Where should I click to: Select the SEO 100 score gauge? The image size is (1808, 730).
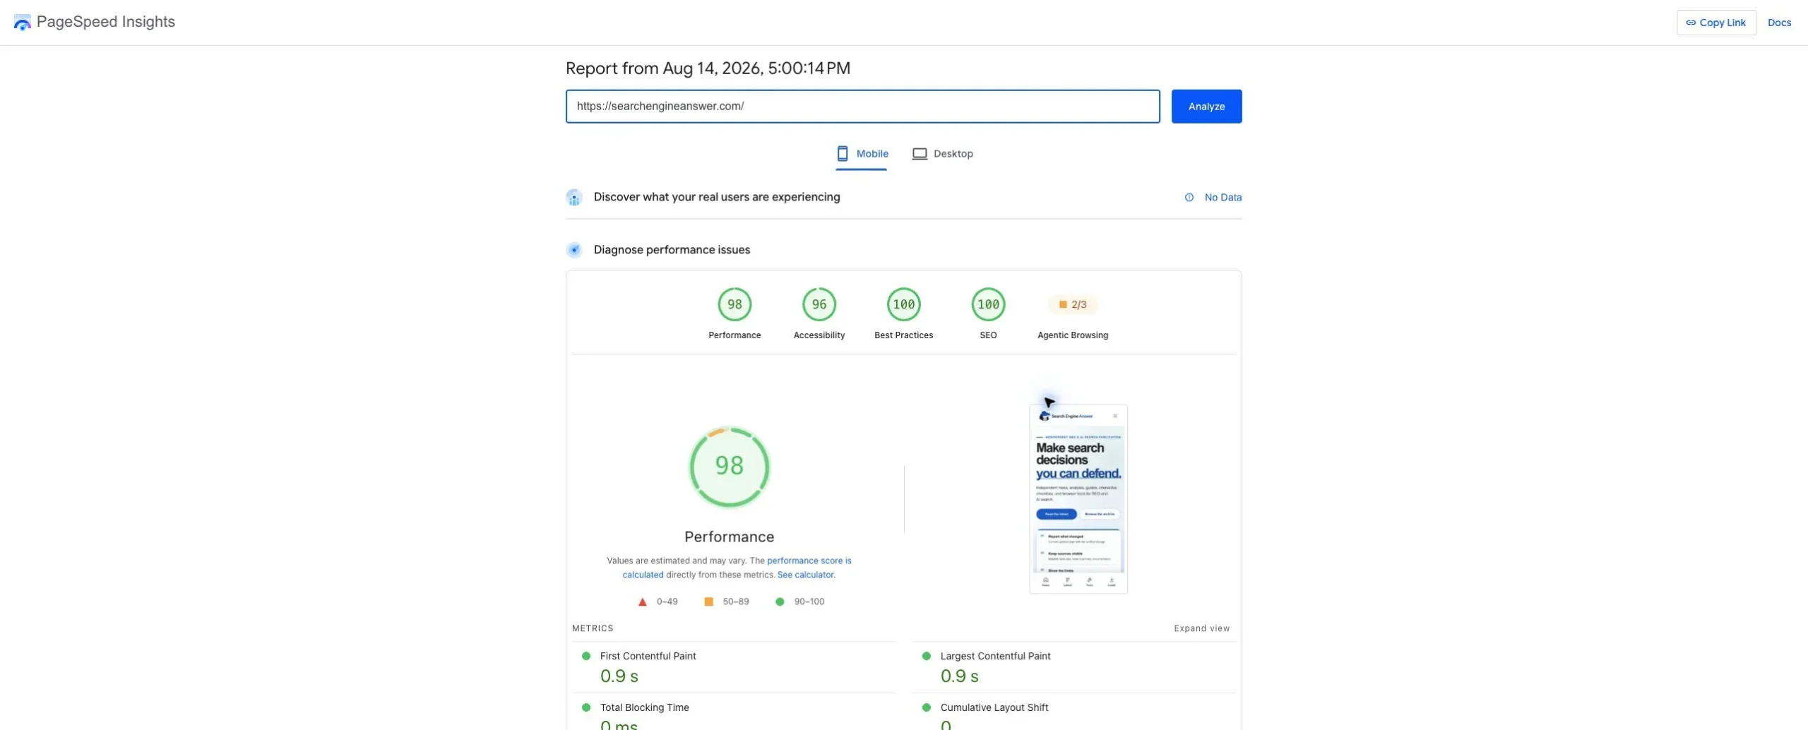coord(988,304)
